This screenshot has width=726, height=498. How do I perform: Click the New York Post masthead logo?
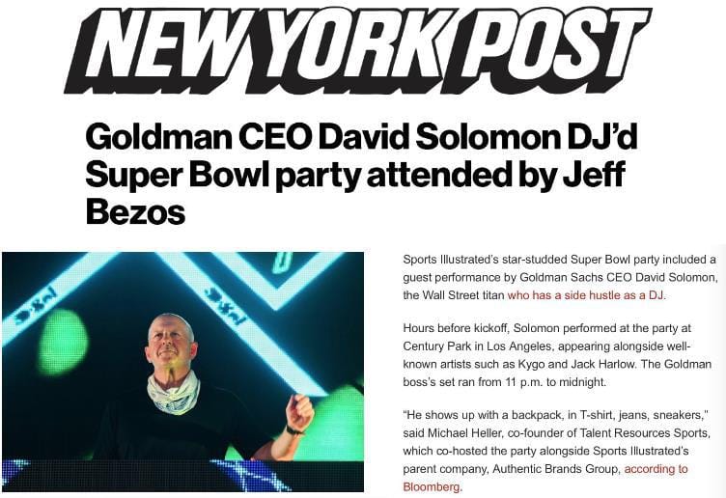(x=357, y=50)
